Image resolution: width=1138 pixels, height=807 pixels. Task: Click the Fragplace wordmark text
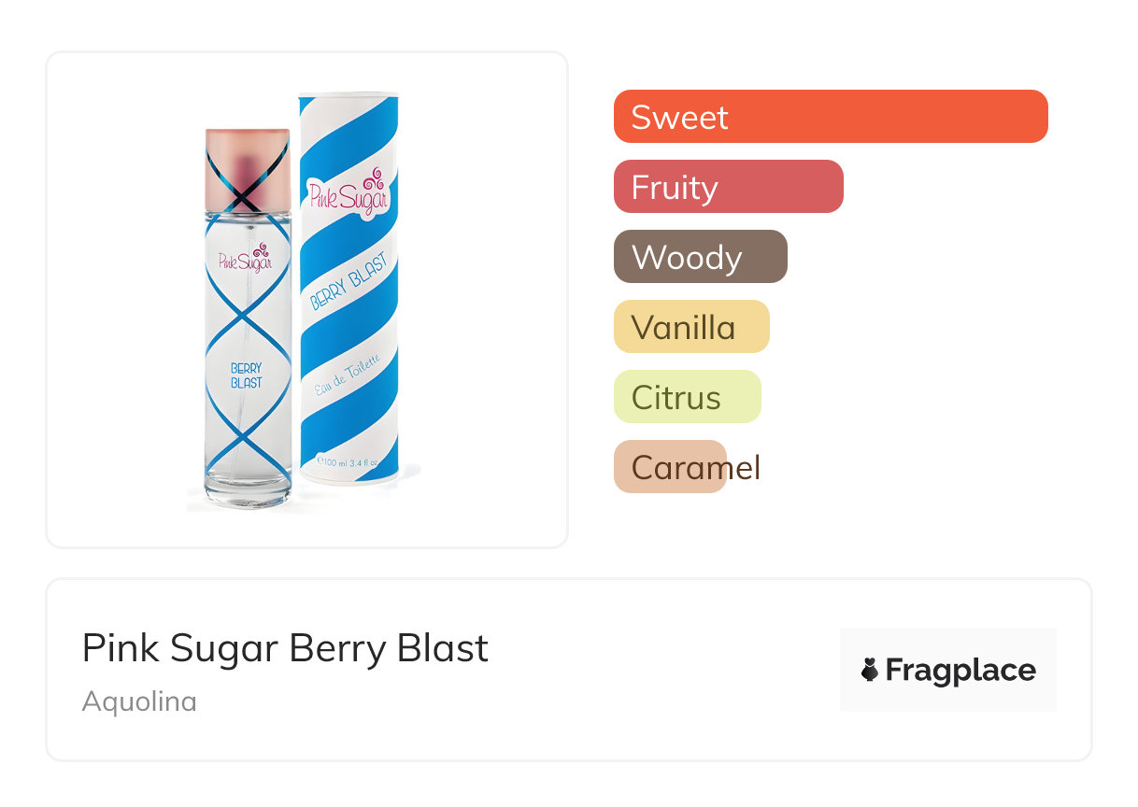coord(960,670)
